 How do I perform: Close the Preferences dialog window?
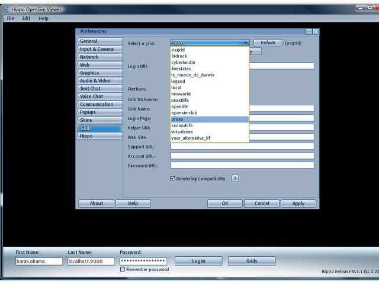click(x=316, y=31)
